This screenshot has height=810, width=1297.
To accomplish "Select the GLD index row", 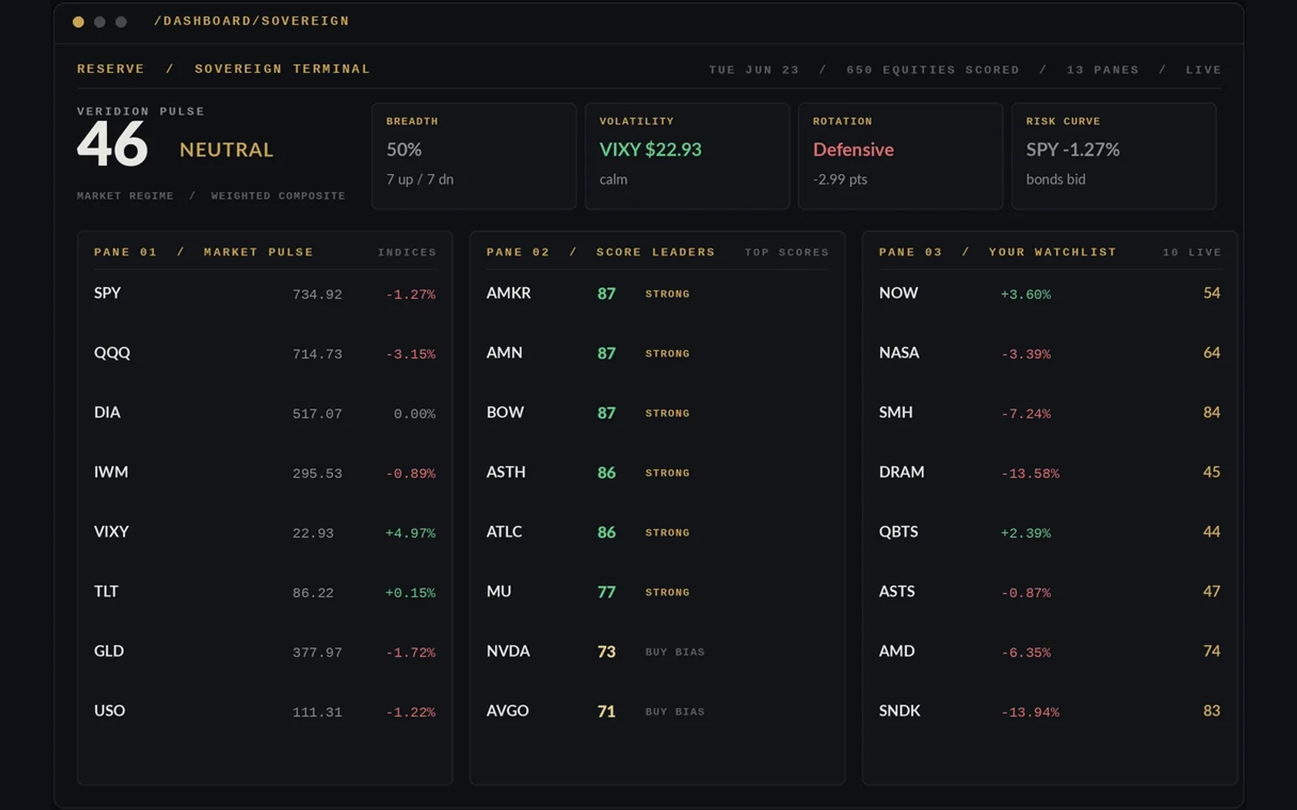I will 264,651.
